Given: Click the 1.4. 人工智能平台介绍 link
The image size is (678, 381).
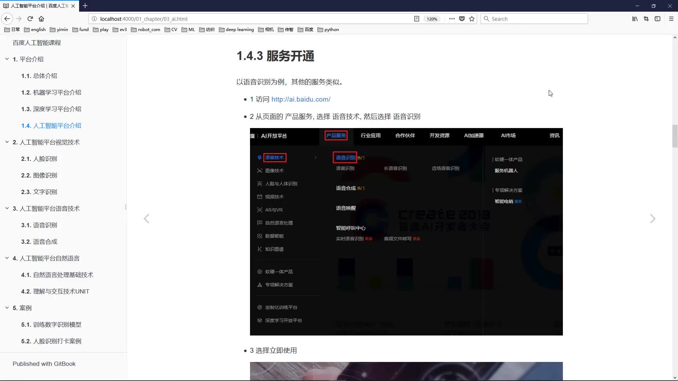Looking at the screenshot, I should pyautogui.click(x=51, y=126).
